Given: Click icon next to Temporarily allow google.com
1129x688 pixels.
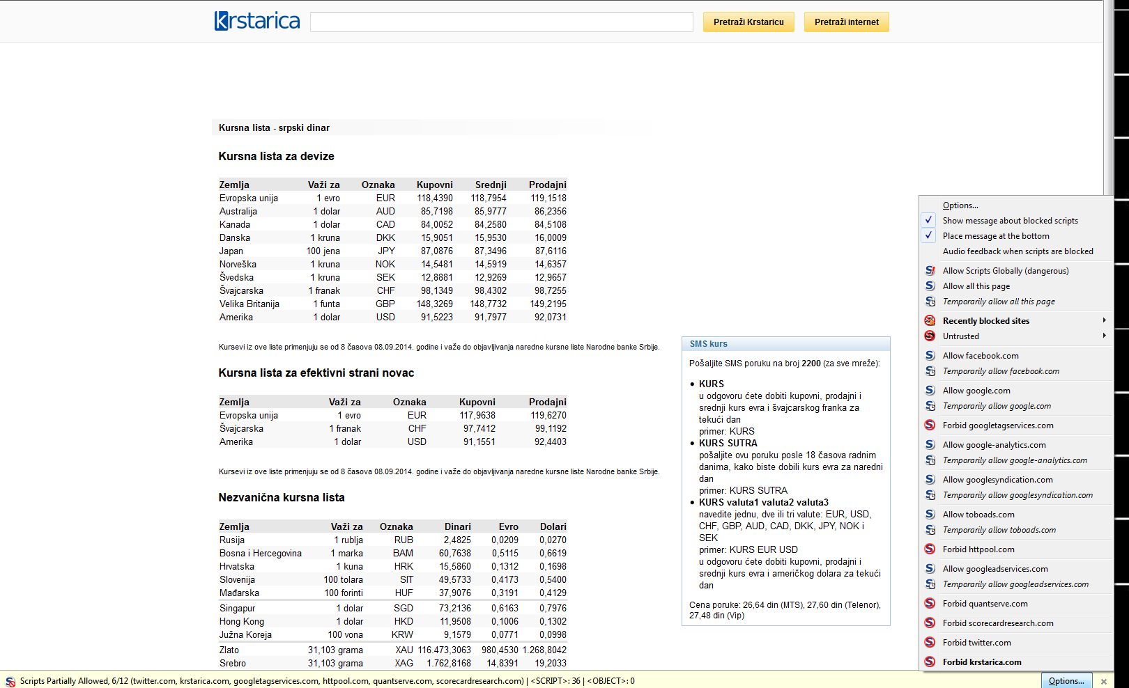Looking at the screenshot, I should [x=930, y=406].
